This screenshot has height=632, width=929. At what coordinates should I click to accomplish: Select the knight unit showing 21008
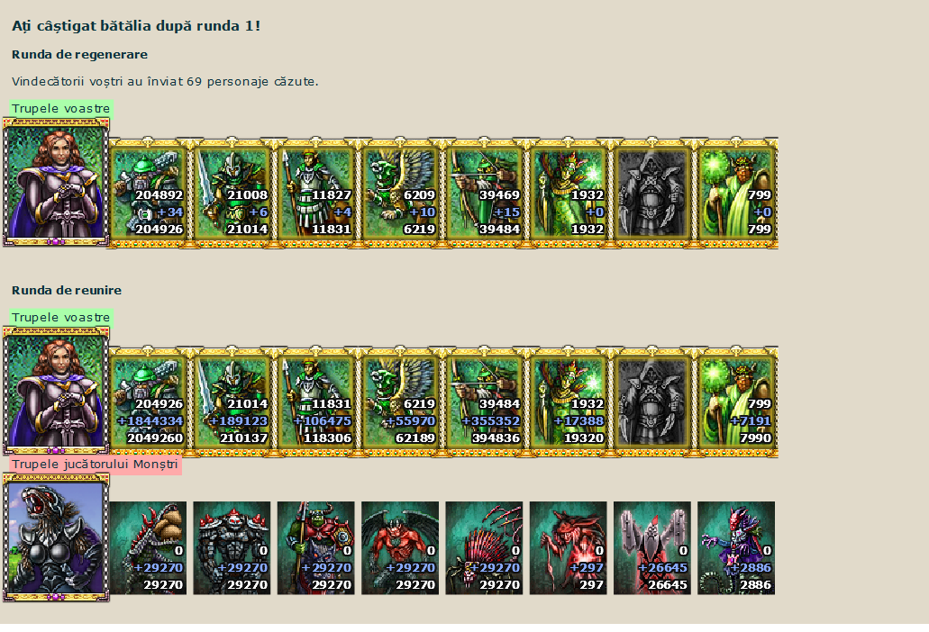(x=232, y=194)
